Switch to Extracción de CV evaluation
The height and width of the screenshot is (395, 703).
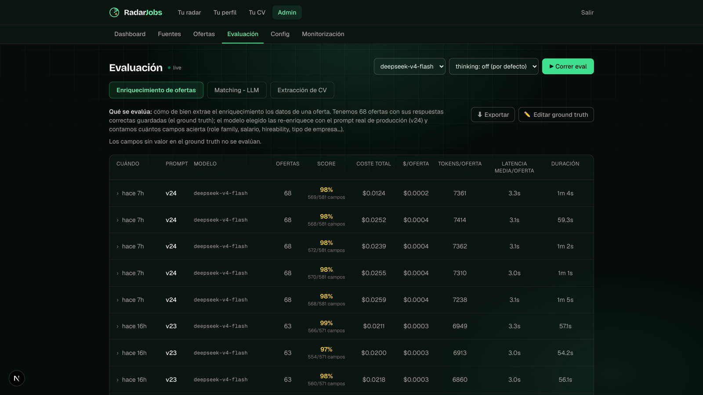click(x=302, y=90)
